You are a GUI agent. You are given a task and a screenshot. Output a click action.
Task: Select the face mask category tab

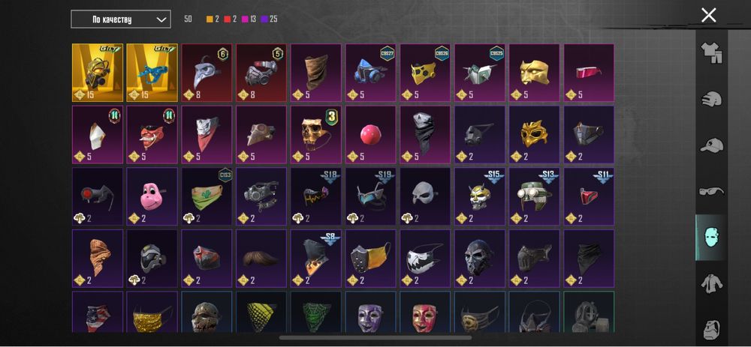point(711,238)
